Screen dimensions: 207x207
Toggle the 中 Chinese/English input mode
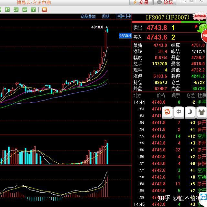179,112
